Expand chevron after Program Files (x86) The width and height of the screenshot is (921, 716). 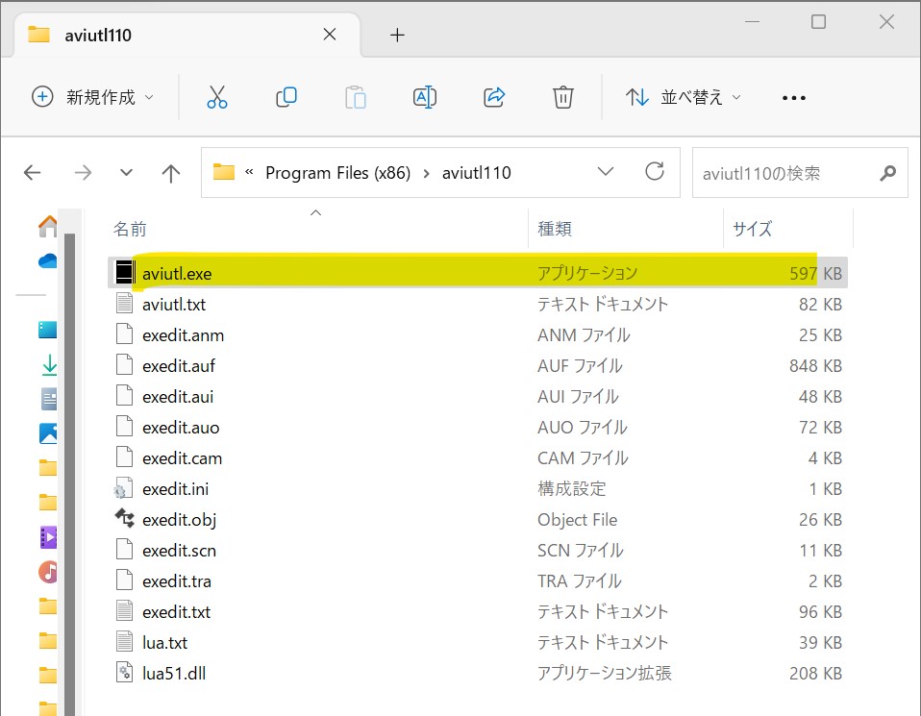coord(427,173)
